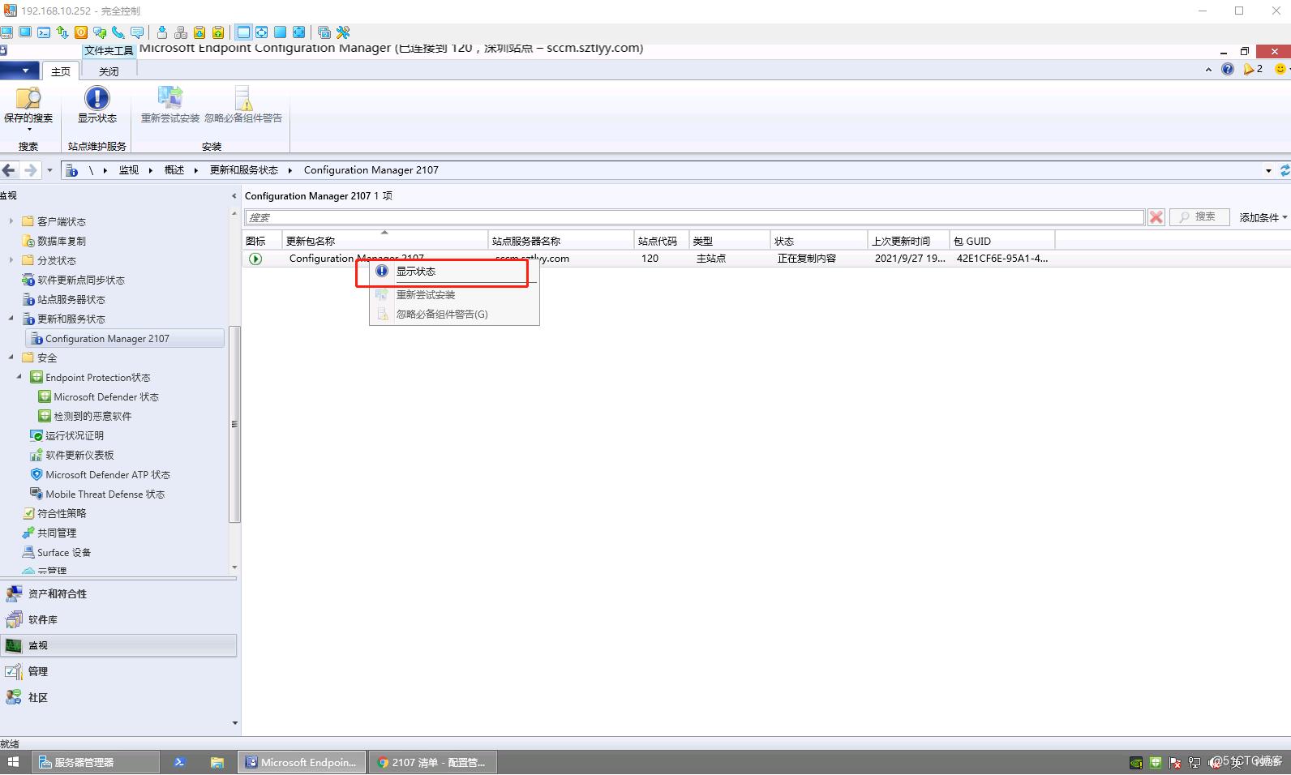Screen dimensions: 1291x775
Task: Open Windows Start button
Action: click(13, 762)
